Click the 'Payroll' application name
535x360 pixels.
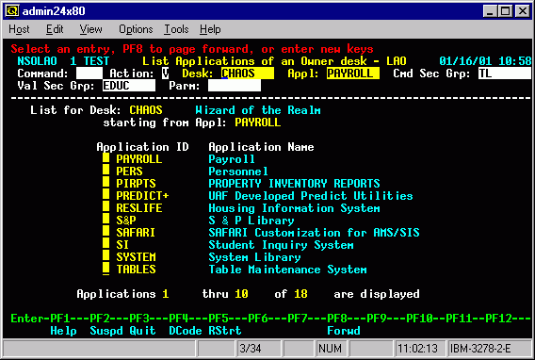coord(232,159)
